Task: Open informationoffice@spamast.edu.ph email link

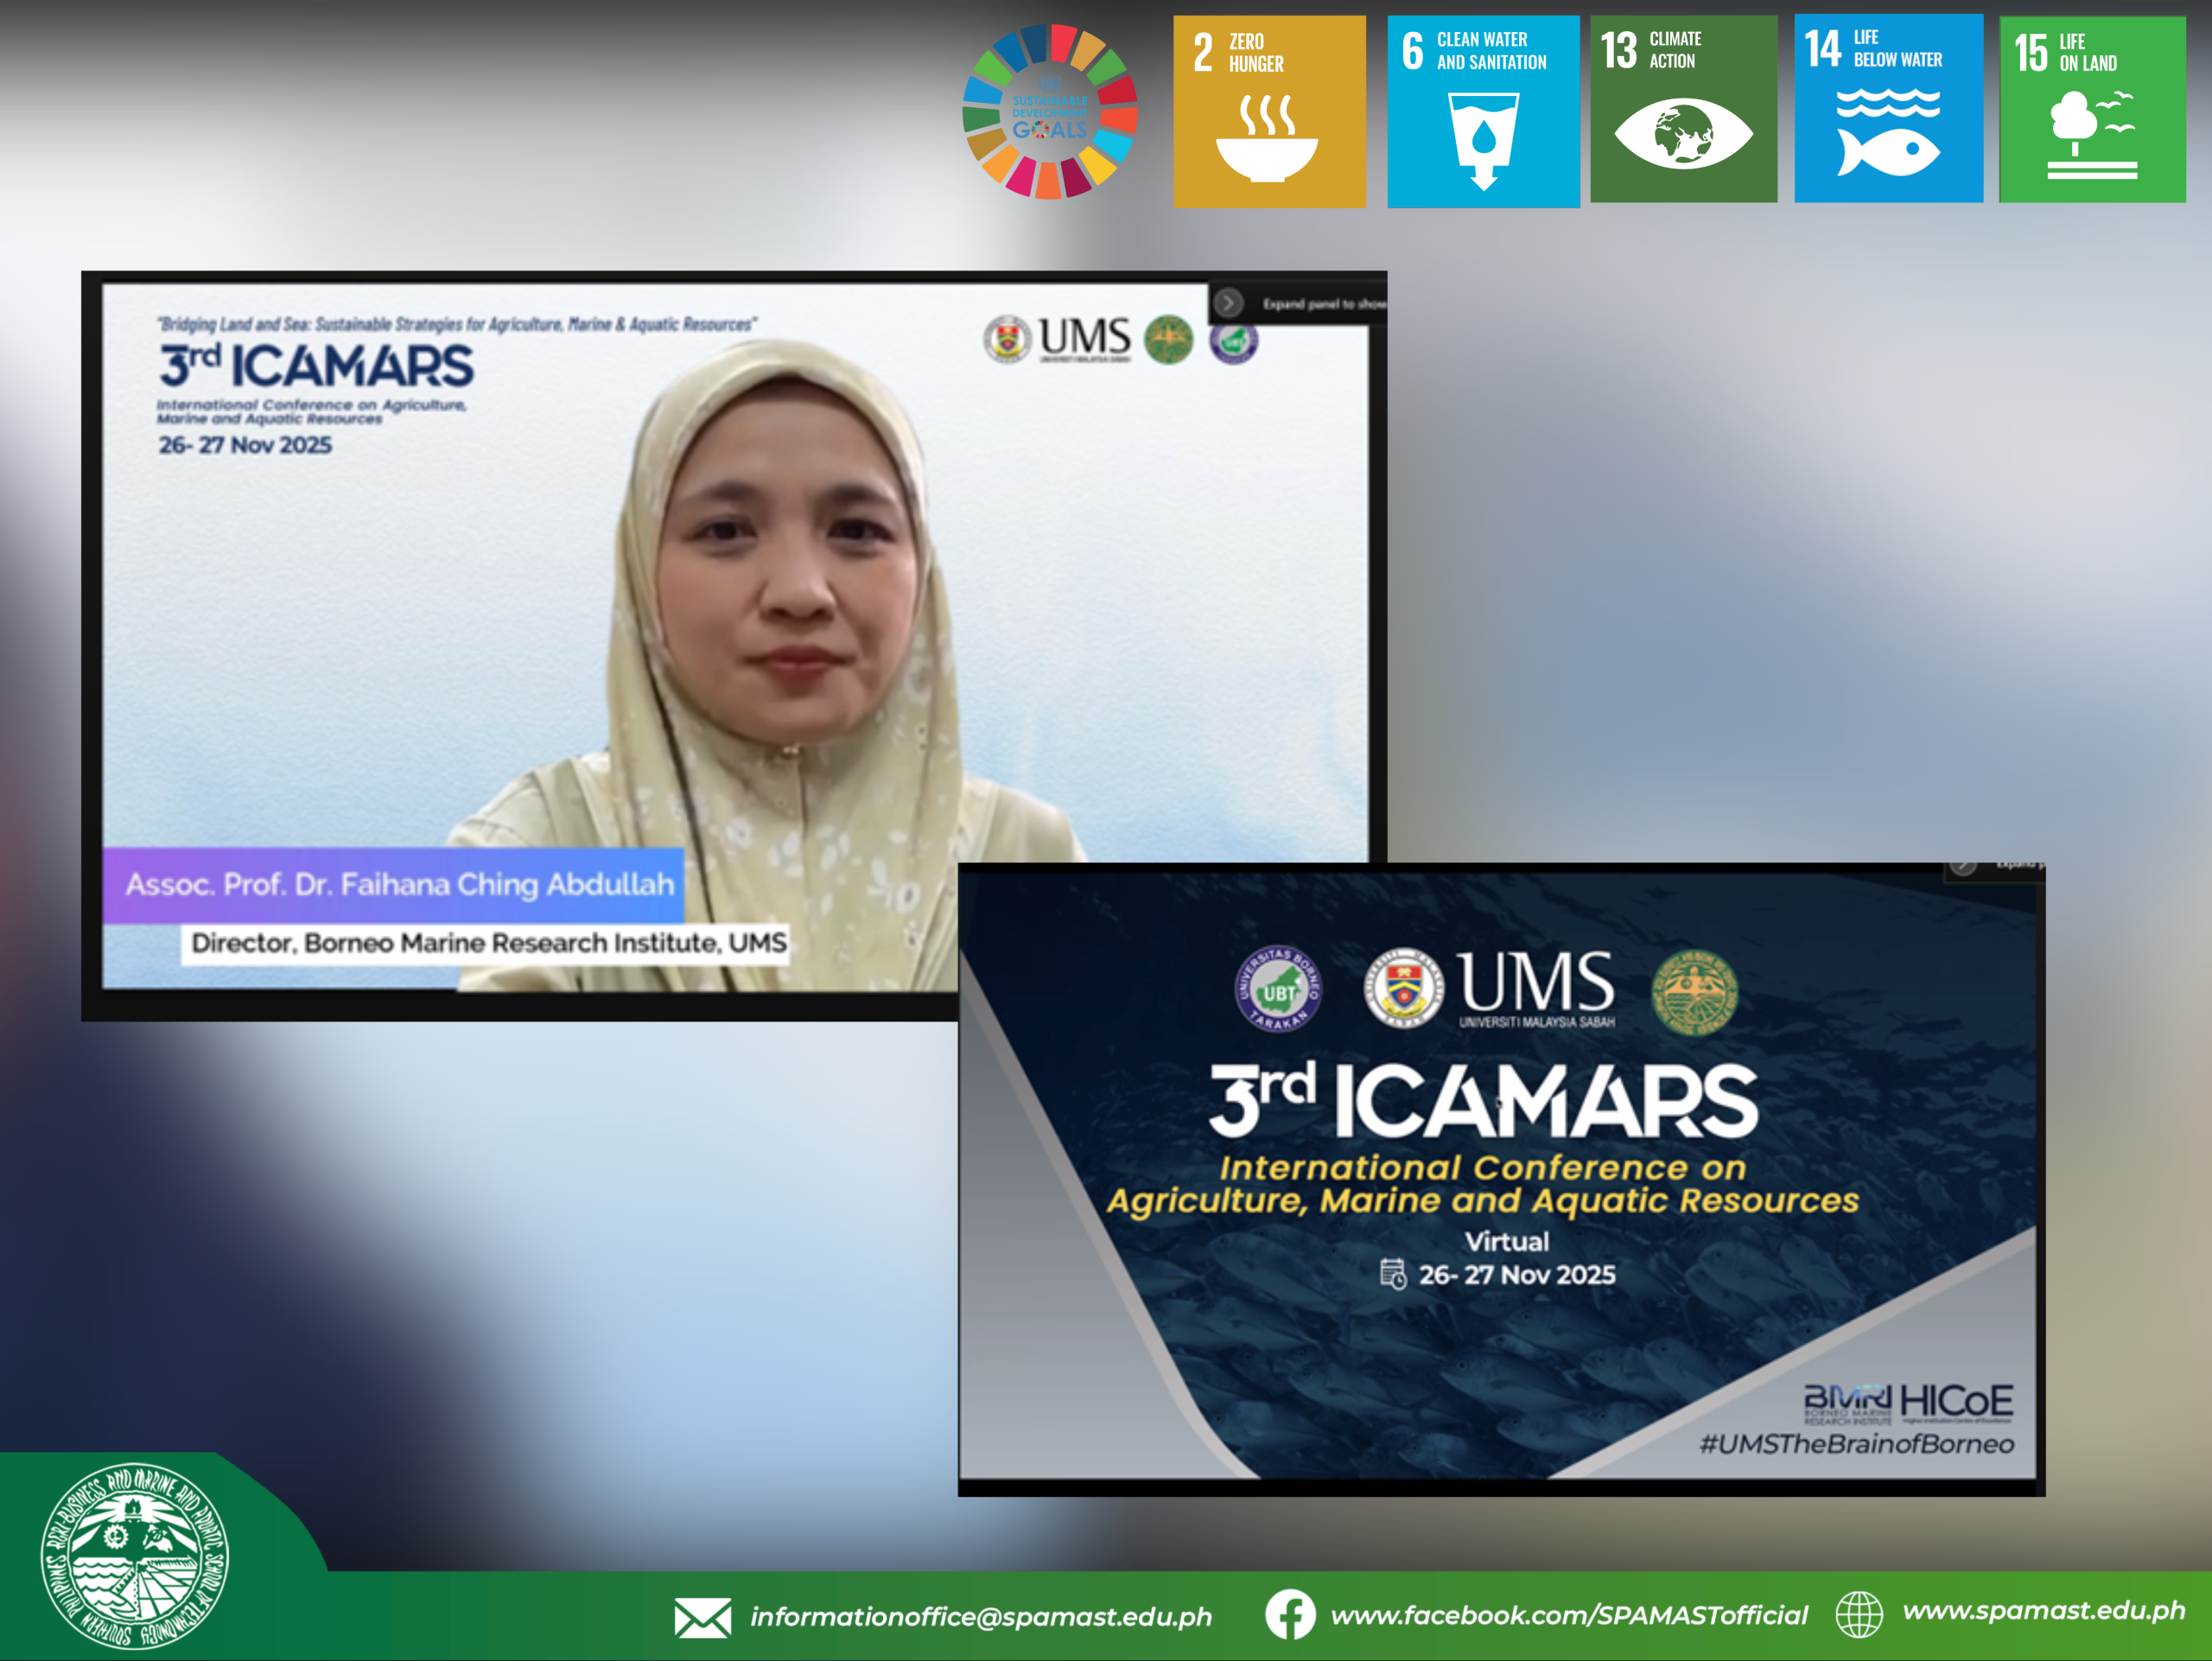Action: [x=980, y=1617]
